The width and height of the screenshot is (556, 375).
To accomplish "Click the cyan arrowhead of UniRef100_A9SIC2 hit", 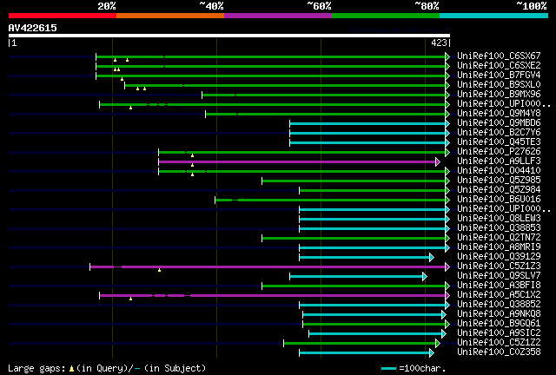I will (444, 334).
